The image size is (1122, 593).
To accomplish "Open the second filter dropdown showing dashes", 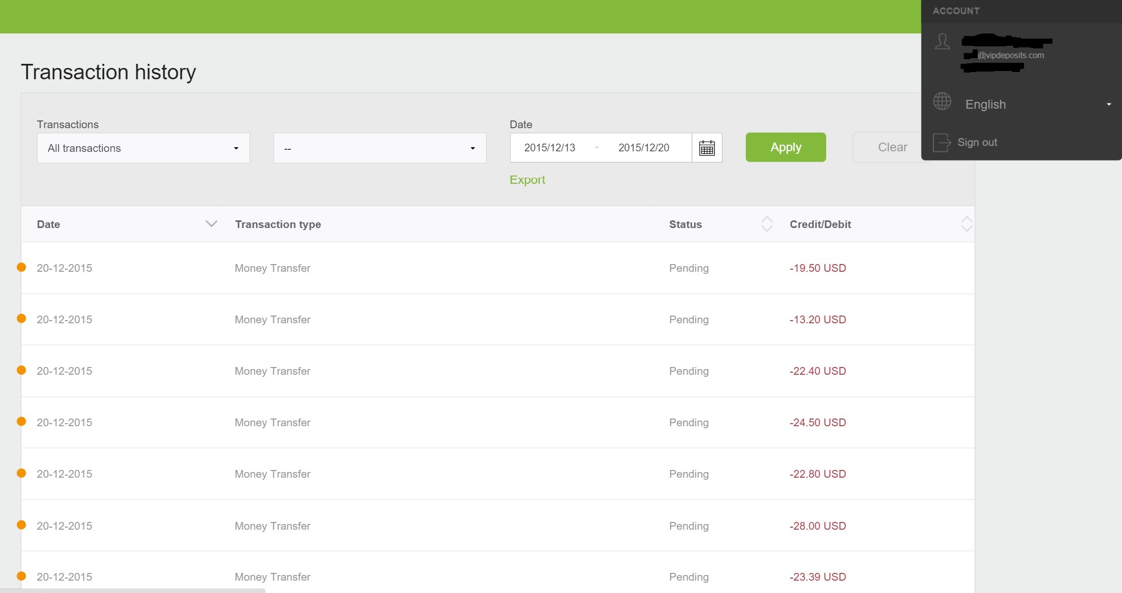I will click(x=380, y=148).
